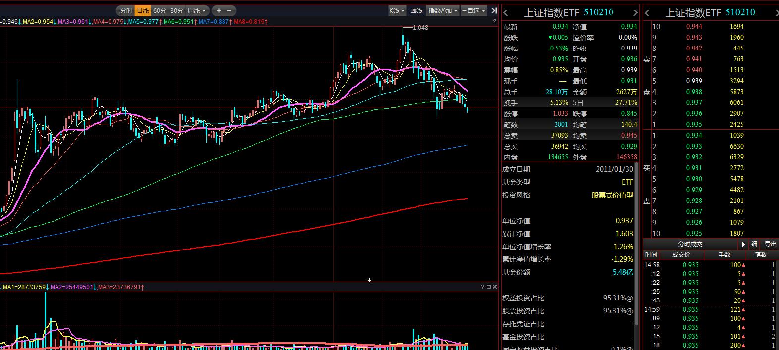This screenshot has height=350, width=779.
Task: Open 权益投资占比 circled-4 footnote icon
Action: click(x=630, y=299)
